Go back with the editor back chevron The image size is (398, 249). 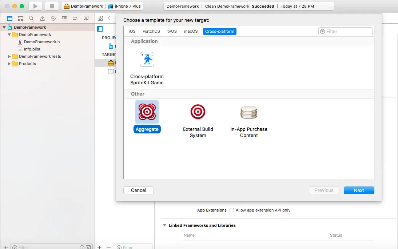pos(109,18)
